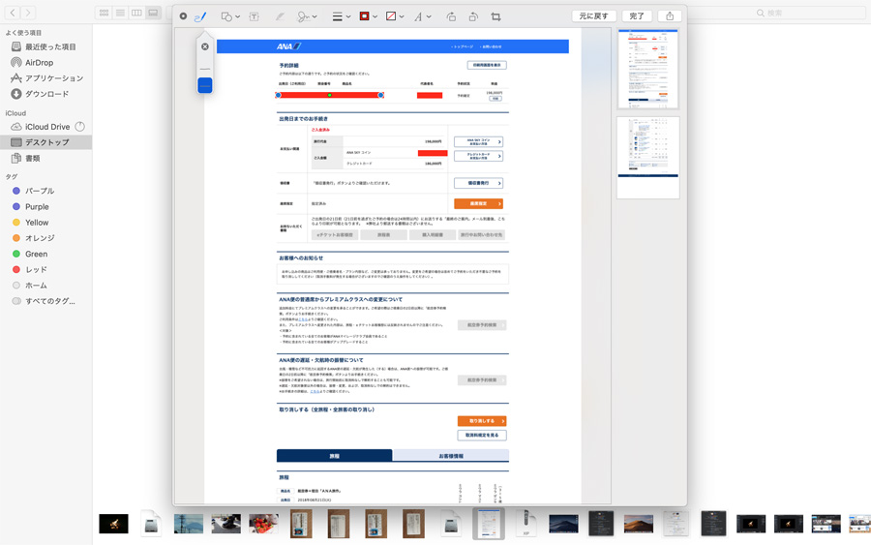The width and height of the screenshot is (871, 545).
Task: Open iCloud Drive in Finder sidebar
Action: coord(46,127)
